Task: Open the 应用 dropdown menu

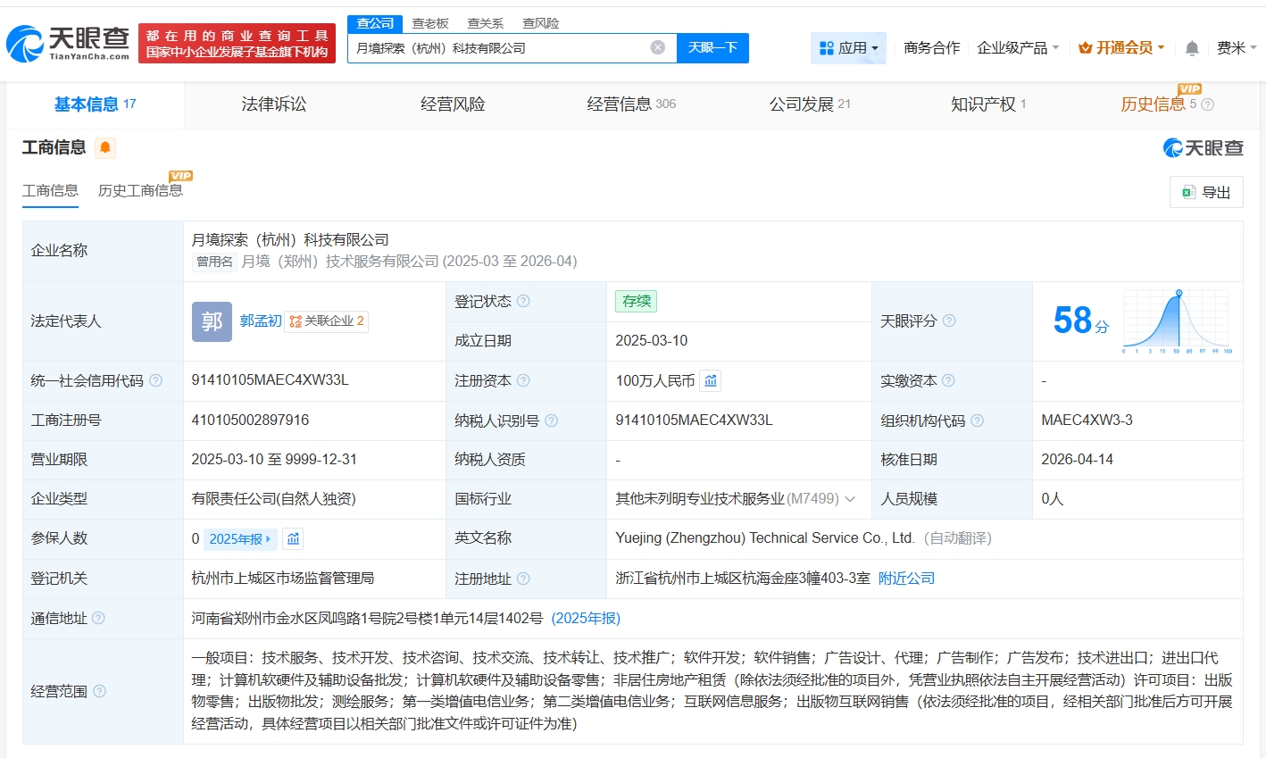Action: (848, 48)
